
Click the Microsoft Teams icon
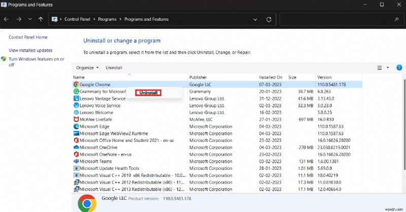pyautogui.click(x=76, y=161)
